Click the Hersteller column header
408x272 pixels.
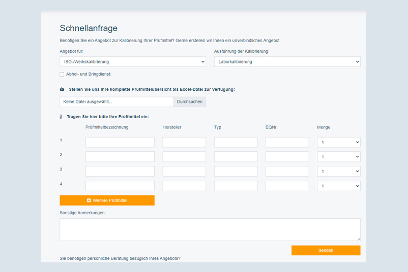(x=172, y=127)
